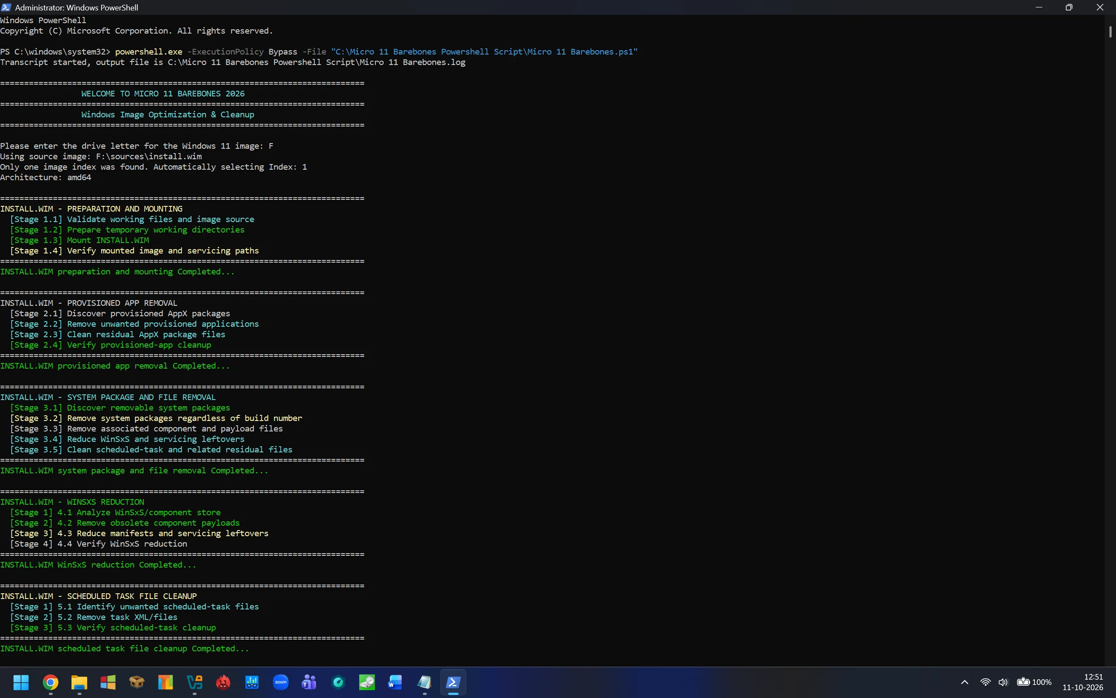Viewport: 1116px width, 698px height.
Task: Open the teal VS padlock taskbar icon
Action: (194, 682)
